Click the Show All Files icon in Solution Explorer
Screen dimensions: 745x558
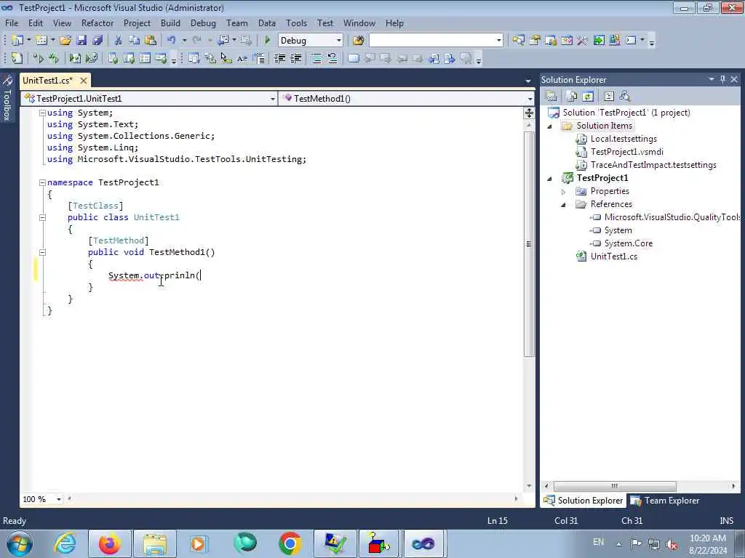point(572,97)
